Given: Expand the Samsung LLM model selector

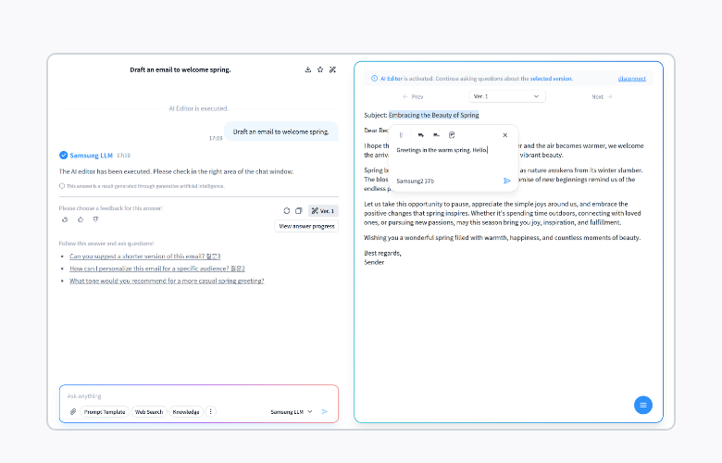Looking at the screenshot, I should coord(292,411).
